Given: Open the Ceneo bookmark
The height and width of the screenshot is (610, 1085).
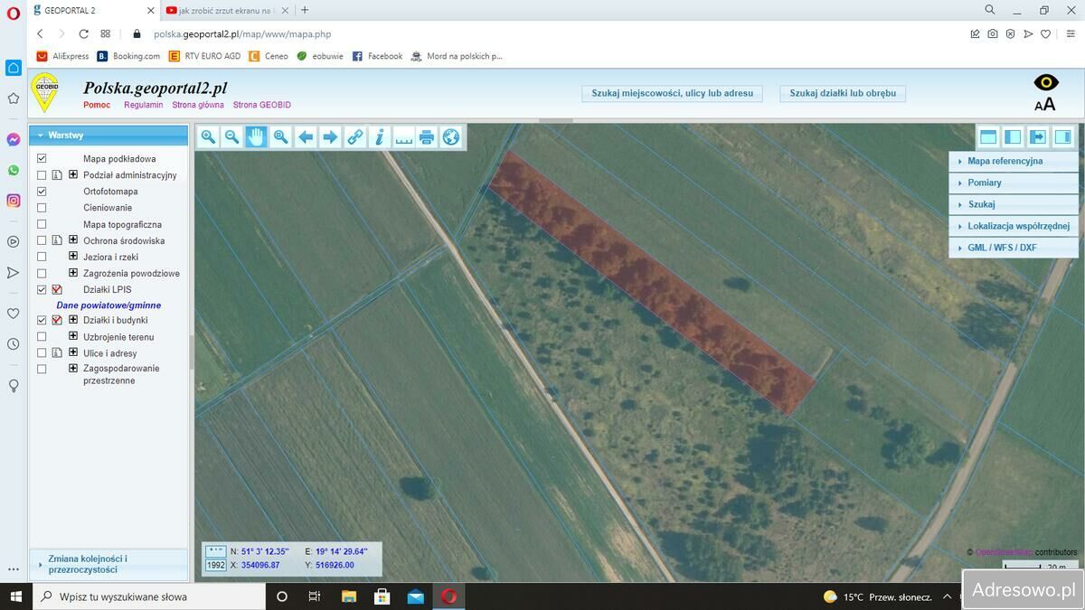Looking at the screenshot, I should pos(269,56).
